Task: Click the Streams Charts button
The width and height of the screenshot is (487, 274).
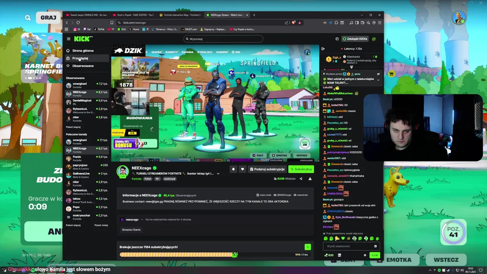Action: coord(131,230)
